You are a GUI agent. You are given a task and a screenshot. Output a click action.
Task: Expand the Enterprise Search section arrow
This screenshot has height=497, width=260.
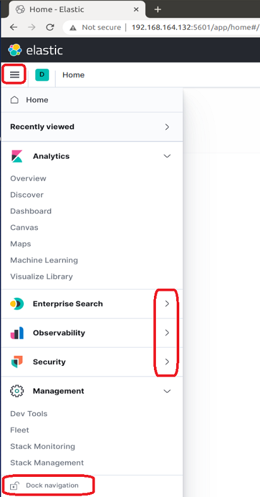(x=167, y=303)
